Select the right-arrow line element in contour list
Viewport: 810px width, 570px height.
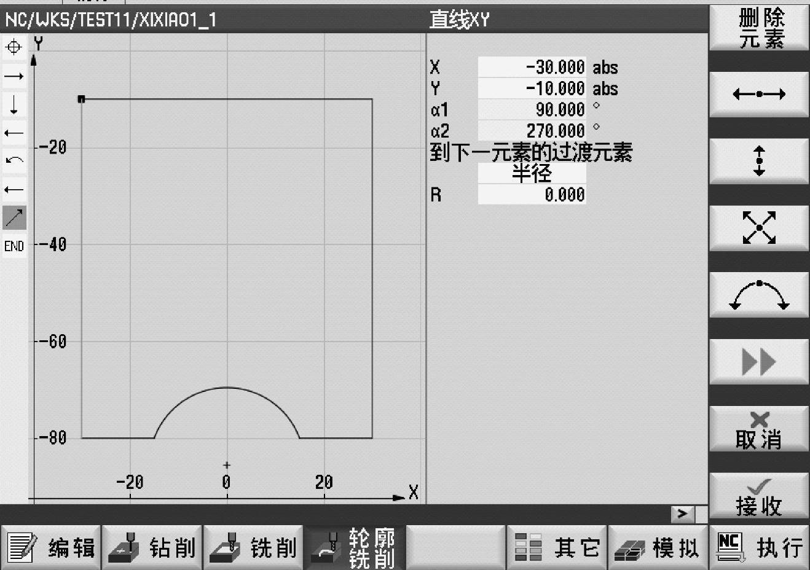coord(14,76)
